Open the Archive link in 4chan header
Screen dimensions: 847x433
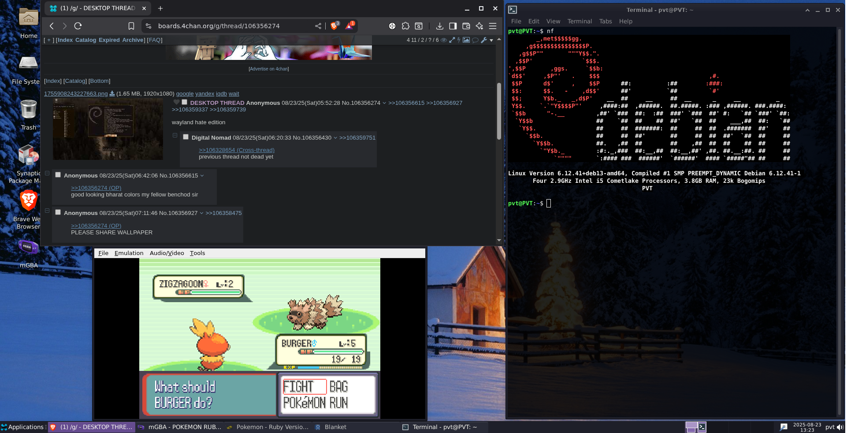tap(133, 40)
